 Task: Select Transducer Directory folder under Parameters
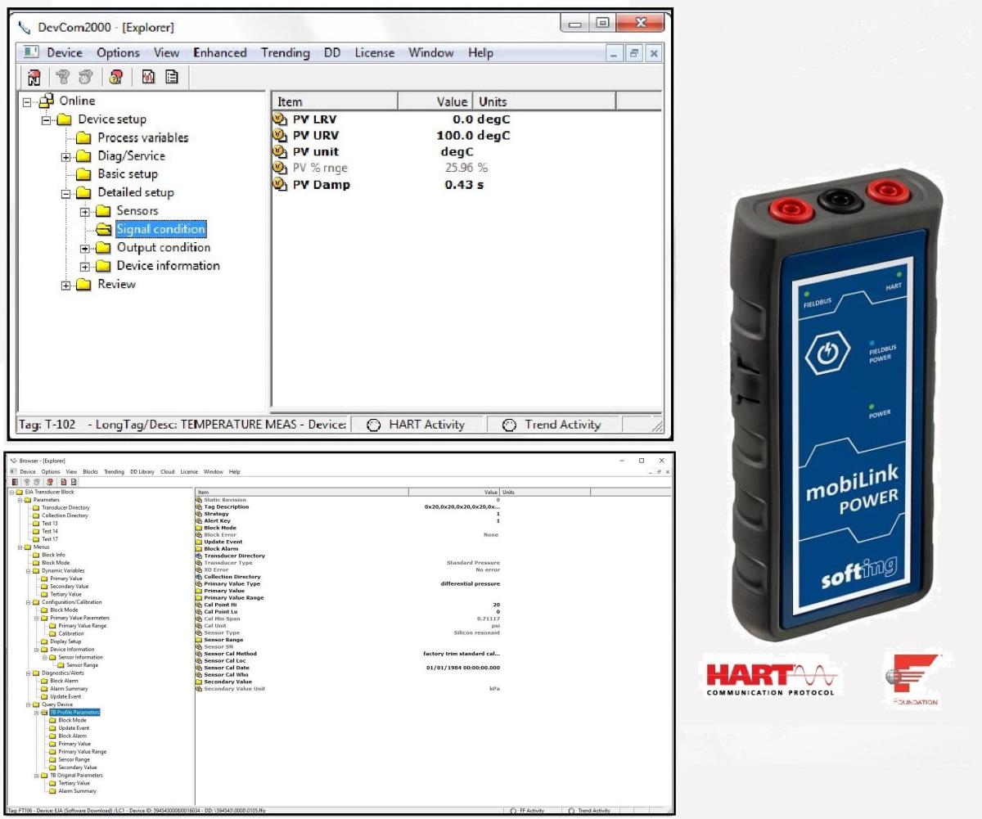pos(65,508)
